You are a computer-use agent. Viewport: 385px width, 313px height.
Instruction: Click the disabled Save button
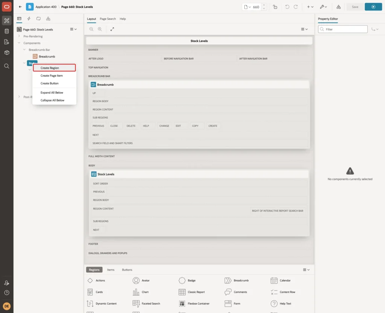point(355,7)
